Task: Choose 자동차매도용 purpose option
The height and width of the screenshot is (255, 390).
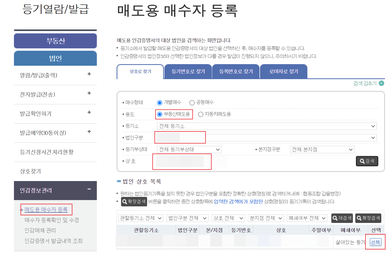Action: coord(201,114)
